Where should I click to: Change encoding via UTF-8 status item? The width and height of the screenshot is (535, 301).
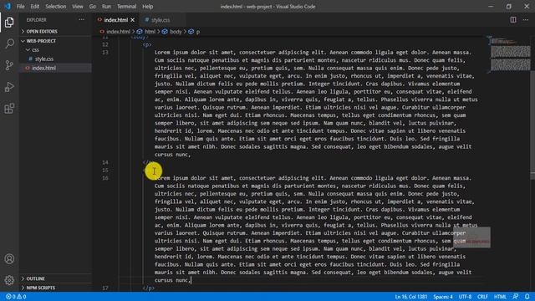(x=465, y=297)
